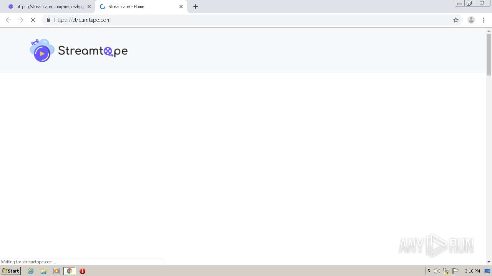Restore down the Chrome window
The height and width of the screenshot is (276, 492).
(x=469, y=3)
